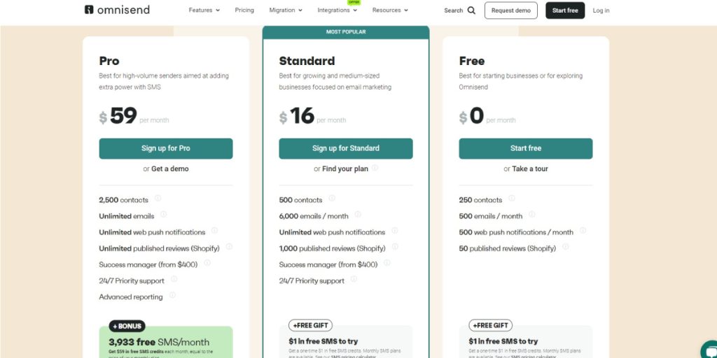Open the chat widget icon
The height and width of the screenshot is (358, 717).
(709, 349)
